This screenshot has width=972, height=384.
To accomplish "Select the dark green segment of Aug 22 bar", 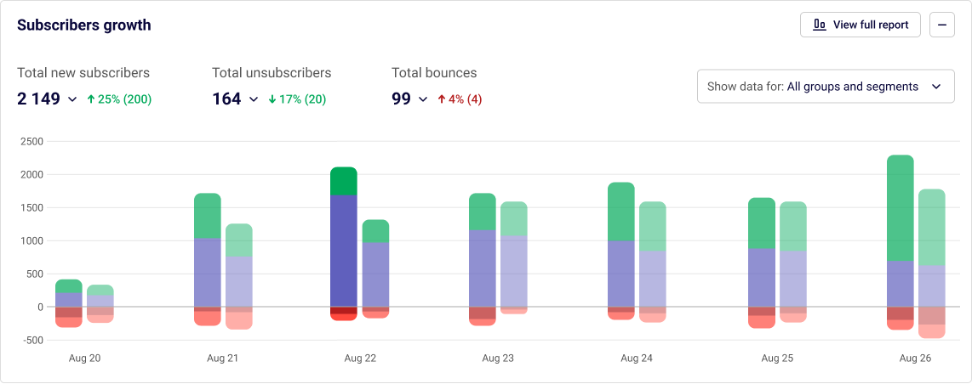I will click(x=343, y=181).
